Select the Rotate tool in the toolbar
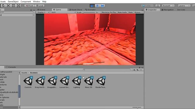Screen dimensions: 195x109 [3, 6]
